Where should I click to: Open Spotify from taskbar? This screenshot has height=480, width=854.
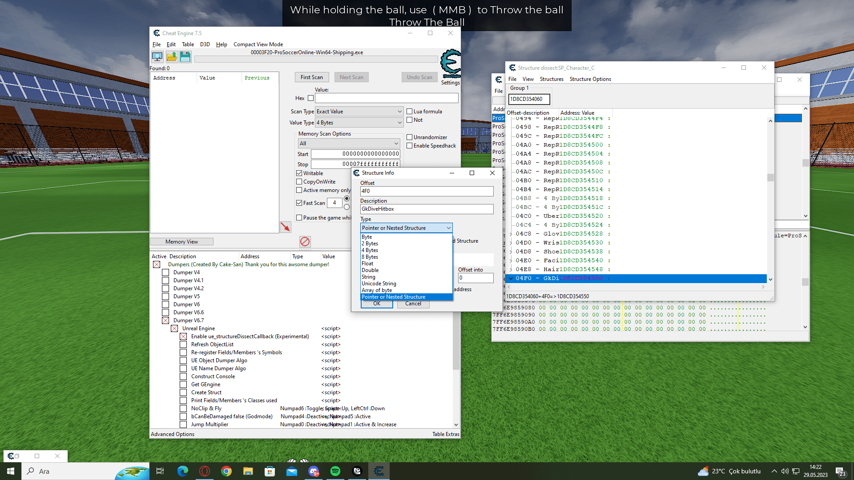(335, 471)
